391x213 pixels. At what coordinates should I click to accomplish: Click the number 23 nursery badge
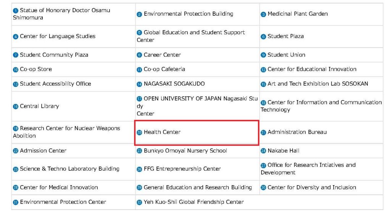coord(139,151)
